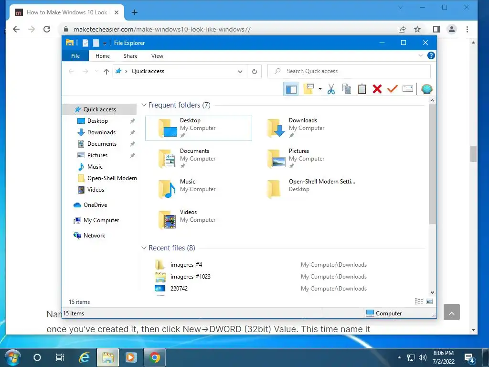Select the Pictures frequent folder tile
This screenshot has width=489, height=367.
coord(307,159)
